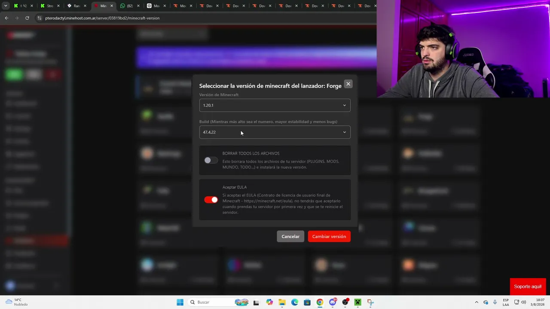Open the Snipping Tool from the taskbar
The width and height of the screenshot is (550, 309).
coord(370,302)
